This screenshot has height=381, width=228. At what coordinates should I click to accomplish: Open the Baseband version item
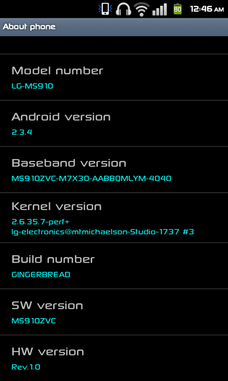[114, 170]
